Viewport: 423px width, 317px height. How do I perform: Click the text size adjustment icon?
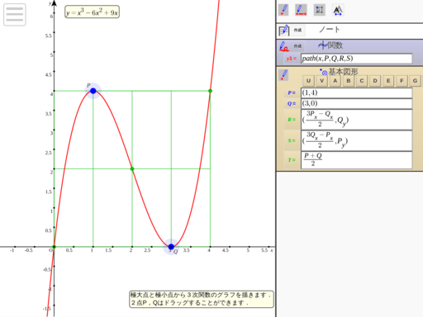[338, 10]
